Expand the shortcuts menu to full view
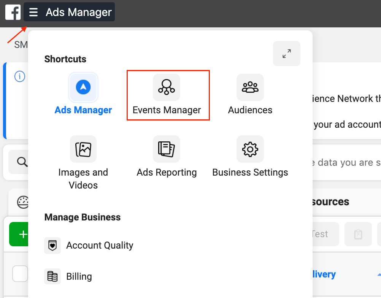Viewport: 381px width, 298px height. tap(287, 54)
